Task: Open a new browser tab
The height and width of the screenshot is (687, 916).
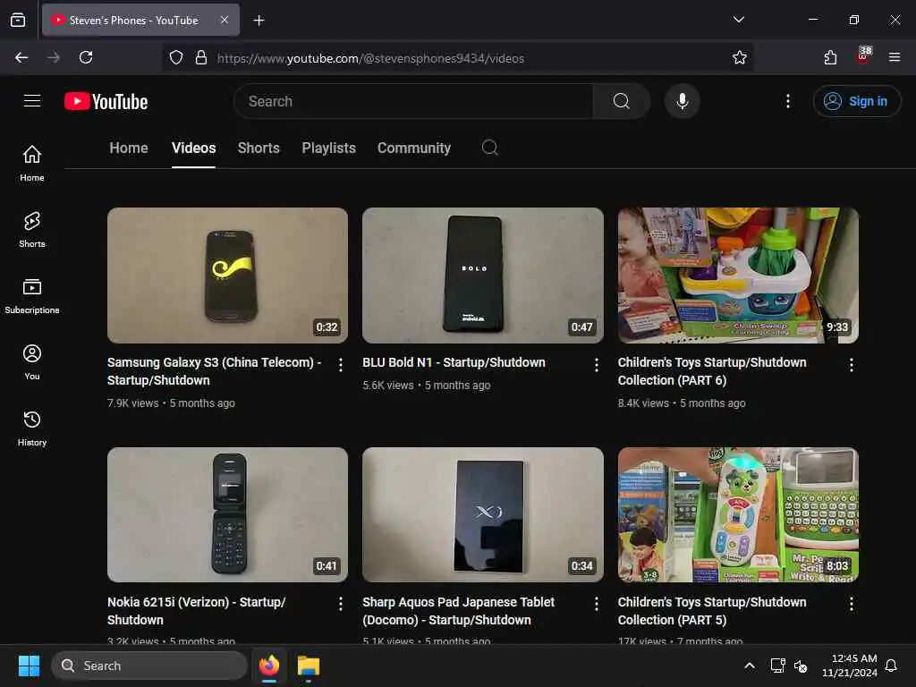Action: click(x=259, y=21)
